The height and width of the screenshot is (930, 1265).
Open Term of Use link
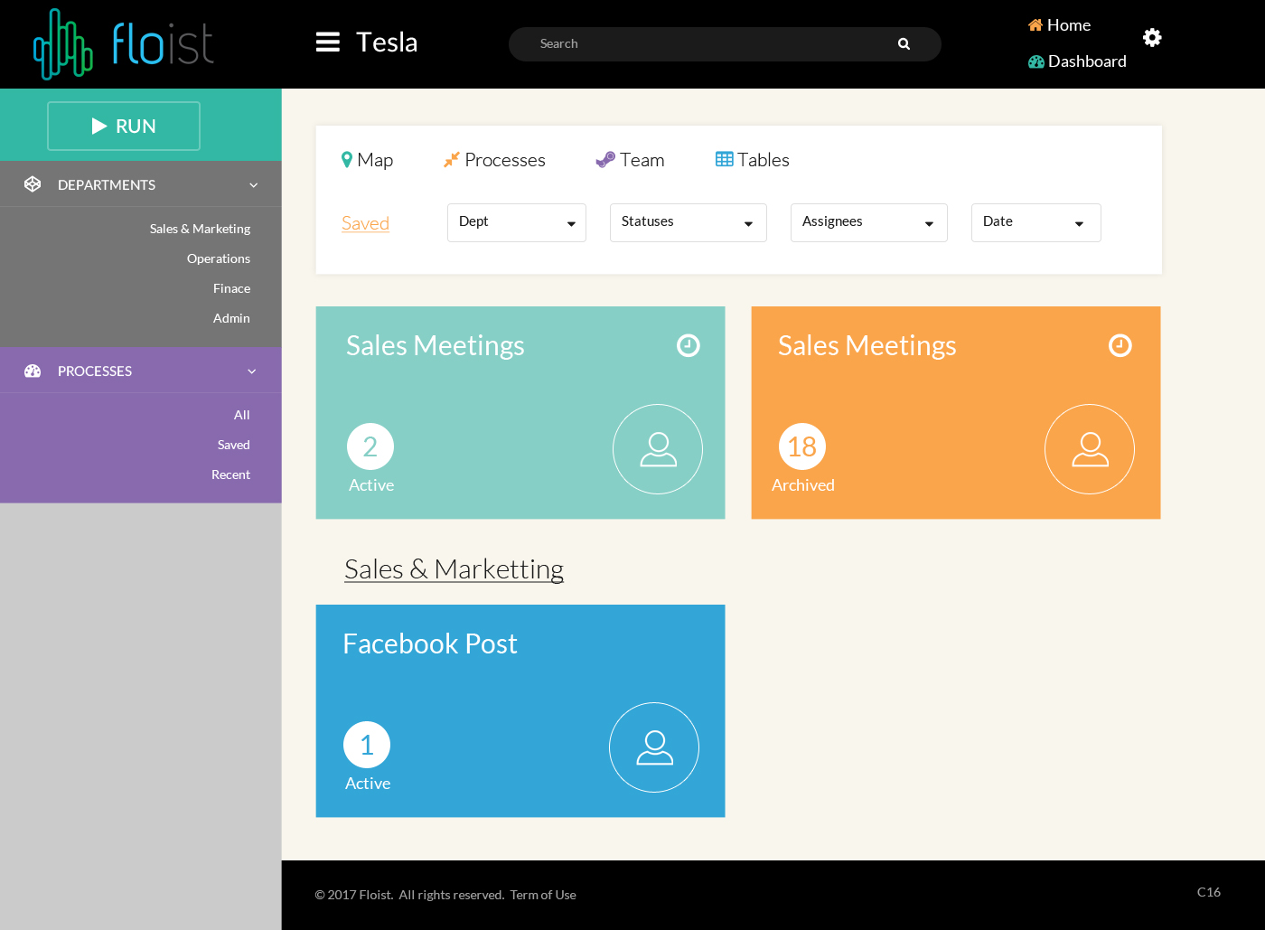[543, 895]
